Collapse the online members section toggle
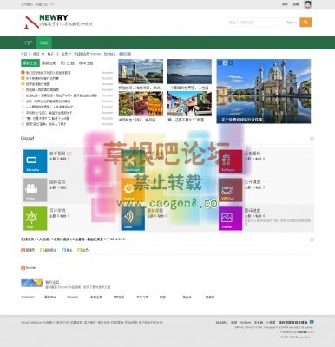 [312, 239]
